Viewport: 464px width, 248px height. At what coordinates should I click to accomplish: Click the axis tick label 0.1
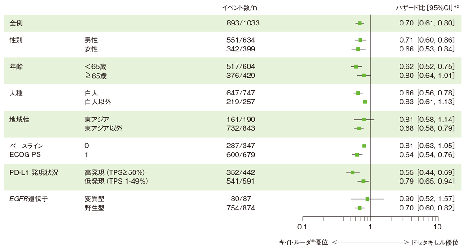[303, 227]
